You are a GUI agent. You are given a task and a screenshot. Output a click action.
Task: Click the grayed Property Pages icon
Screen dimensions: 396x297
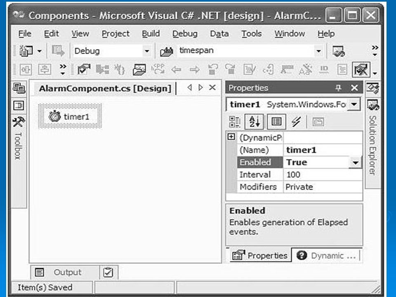coord(318,122)
